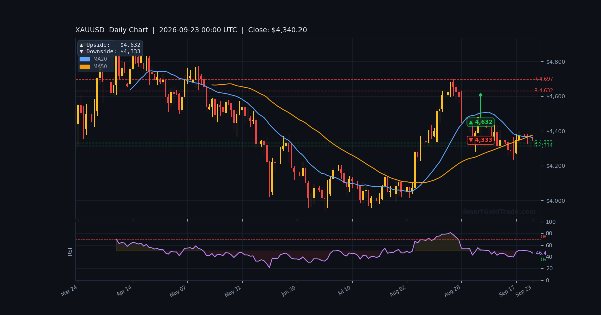Image resolution: width=601 pixels, height=315 pixels.
Task: Click the $4,400 price axis label
Action: 555,131
